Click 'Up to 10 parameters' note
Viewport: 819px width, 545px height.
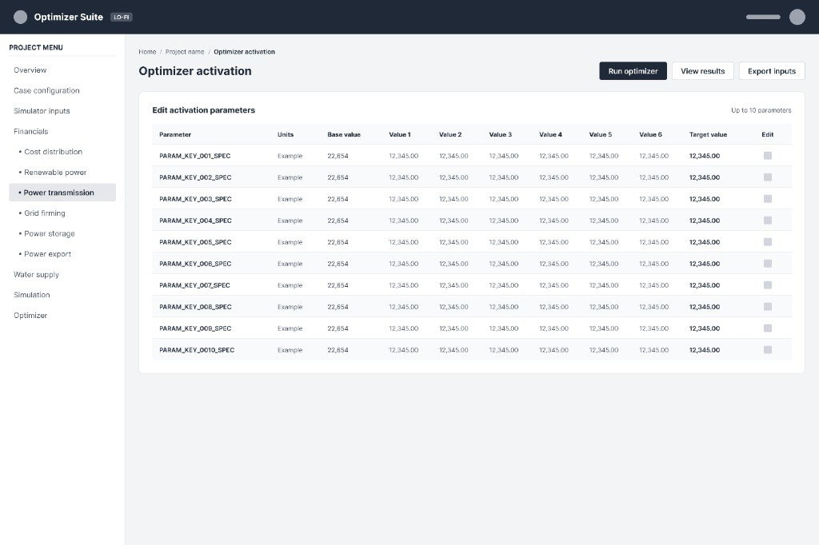[761, 110]
